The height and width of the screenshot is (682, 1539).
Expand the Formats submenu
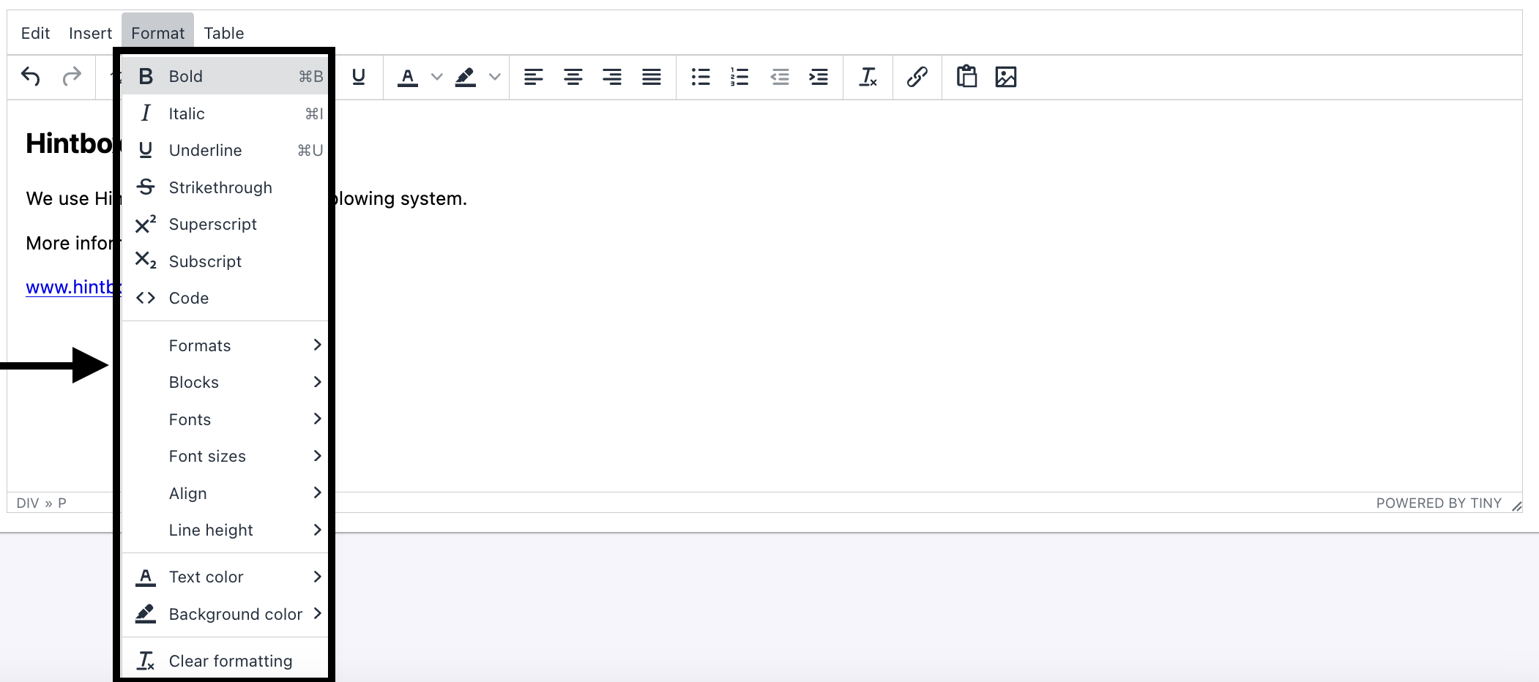click(x=224, y=345)
